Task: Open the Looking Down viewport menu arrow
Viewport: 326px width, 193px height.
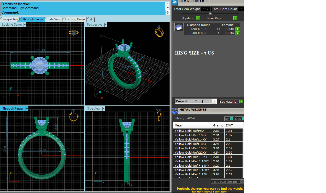Action: coord(25,25)
